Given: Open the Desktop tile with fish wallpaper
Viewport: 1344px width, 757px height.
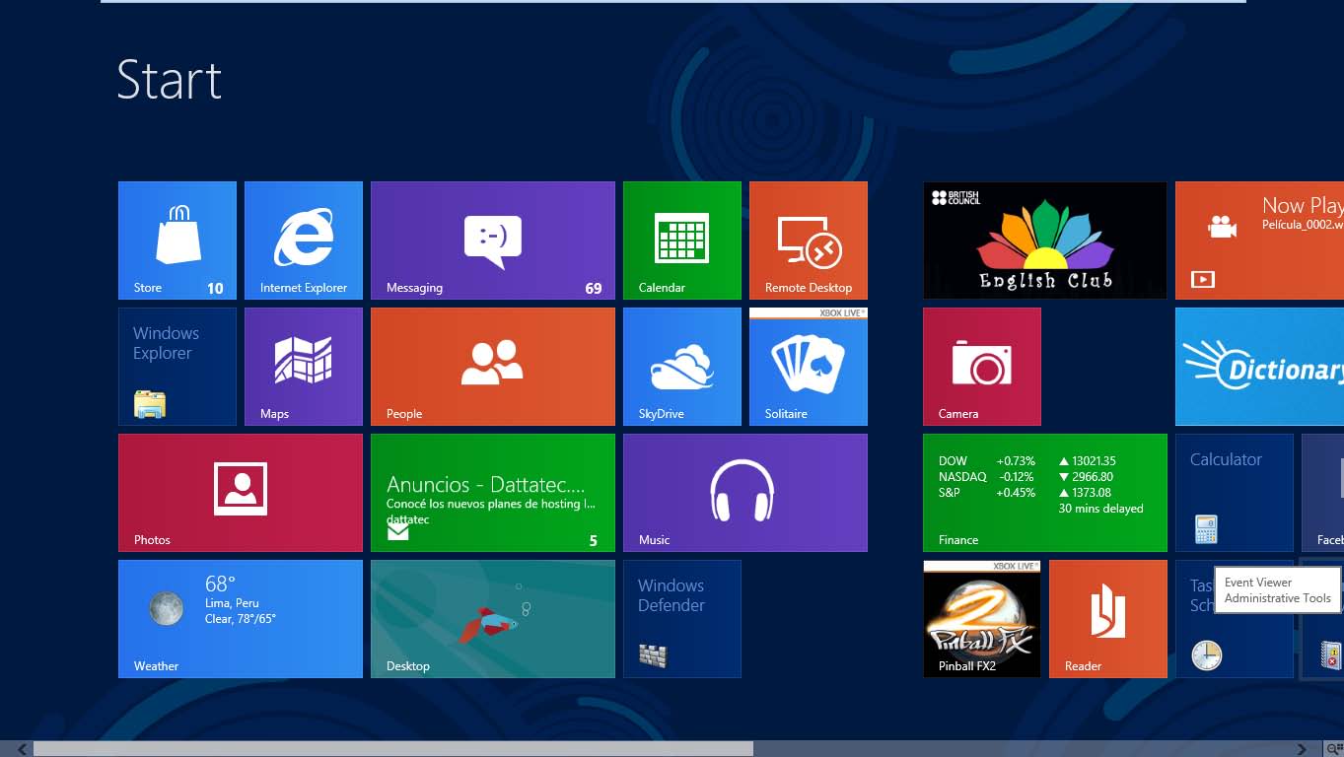Looking at the screenshot, I should coord(493,619).
